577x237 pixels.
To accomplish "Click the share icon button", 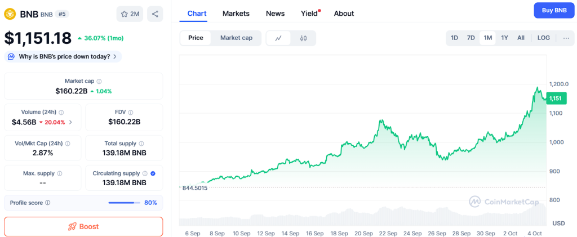I will 155,14.
